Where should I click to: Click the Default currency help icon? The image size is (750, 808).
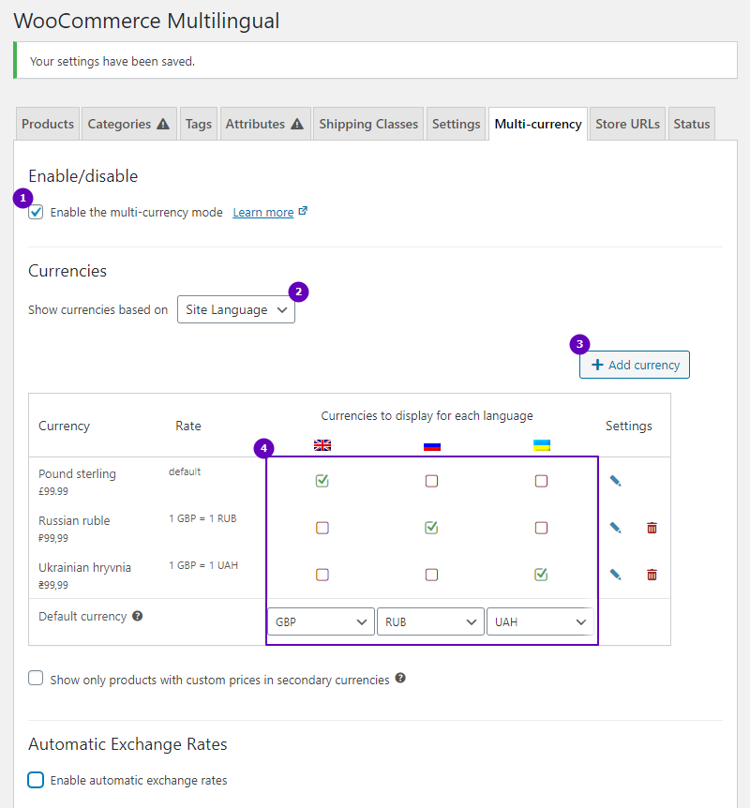coord(137,616)
